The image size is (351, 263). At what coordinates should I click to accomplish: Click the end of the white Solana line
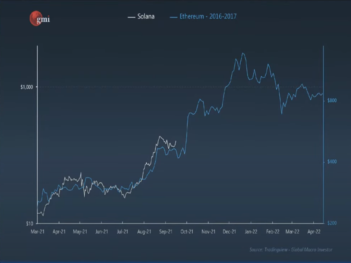(176, 141)
